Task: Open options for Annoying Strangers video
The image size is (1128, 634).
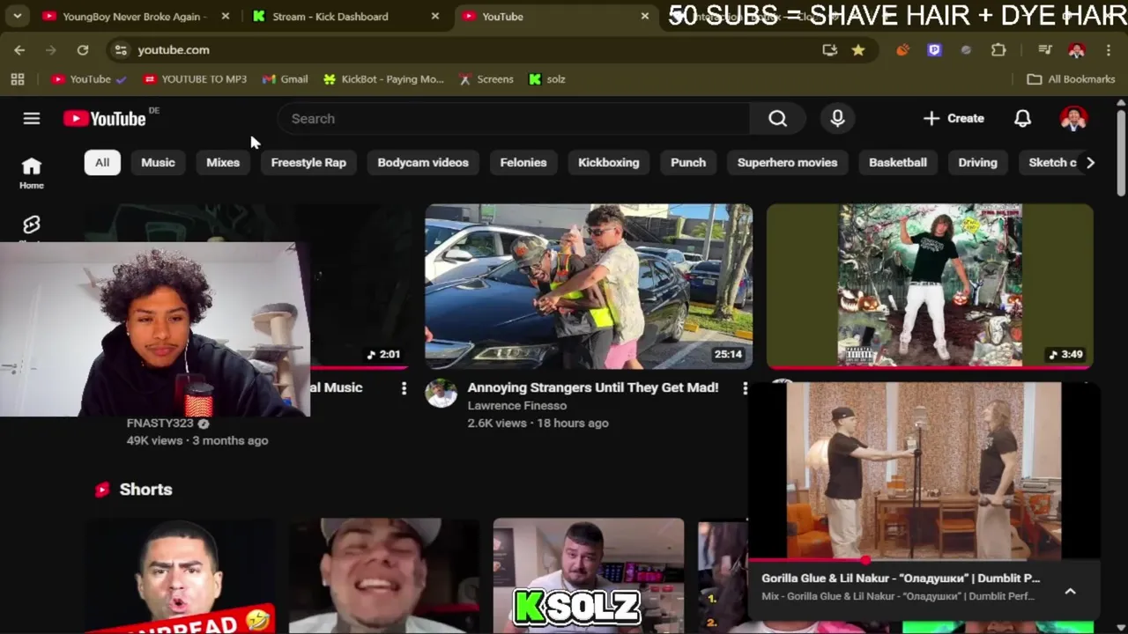Action: tap(745, 388)
